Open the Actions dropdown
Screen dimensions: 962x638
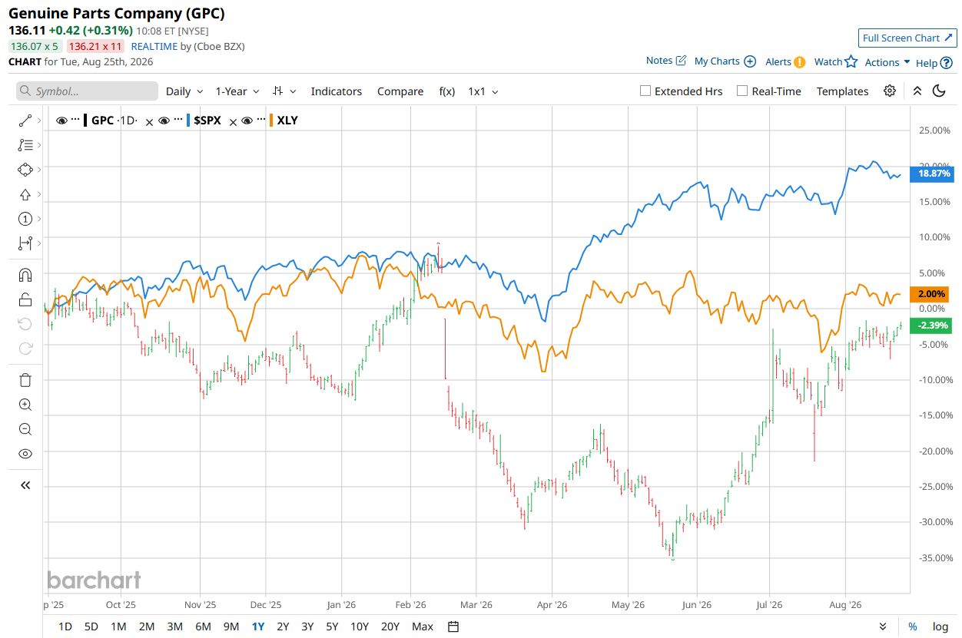[x=887, y=62]
